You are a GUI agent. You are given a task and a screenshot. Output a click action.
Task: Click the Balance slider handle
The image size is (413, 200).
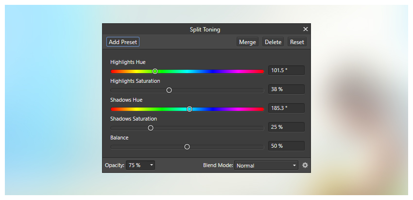pos(187,147)
